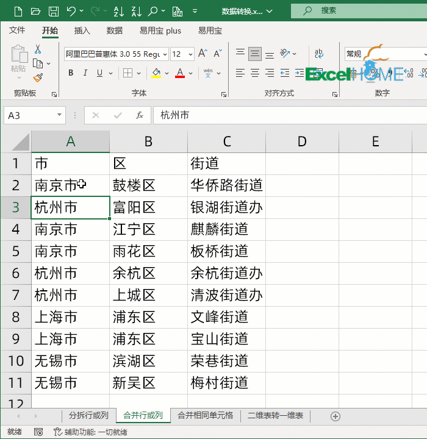Switch to the 数据 ribbon tab

pos(115,30)
